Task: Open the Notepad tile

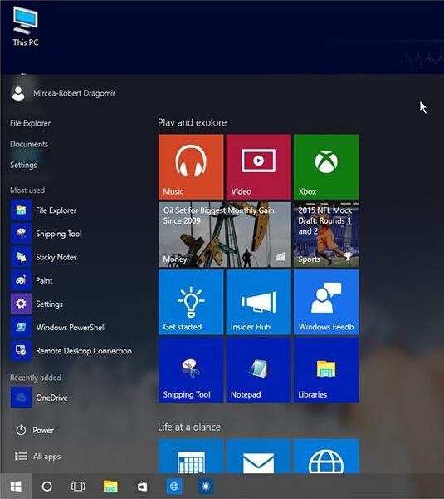Action: click(259, 370)
